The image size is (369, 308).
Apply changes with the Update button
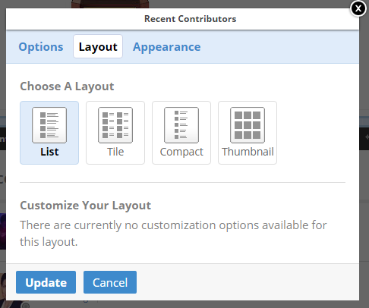pyautogui.click(x=46, y=282)
